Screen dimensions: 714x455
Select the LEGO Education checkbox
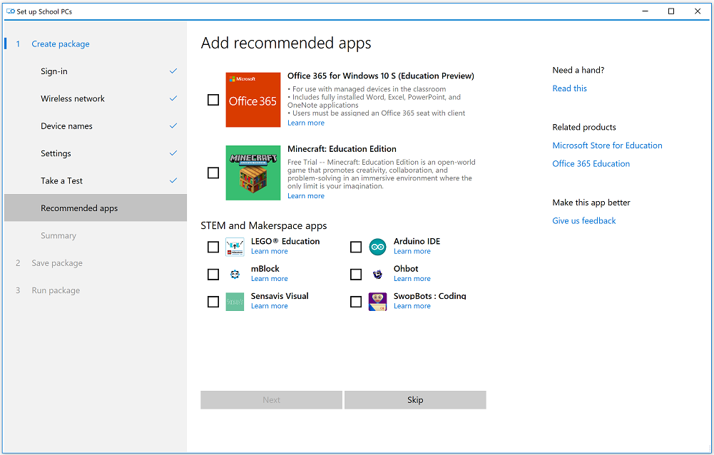213,247
